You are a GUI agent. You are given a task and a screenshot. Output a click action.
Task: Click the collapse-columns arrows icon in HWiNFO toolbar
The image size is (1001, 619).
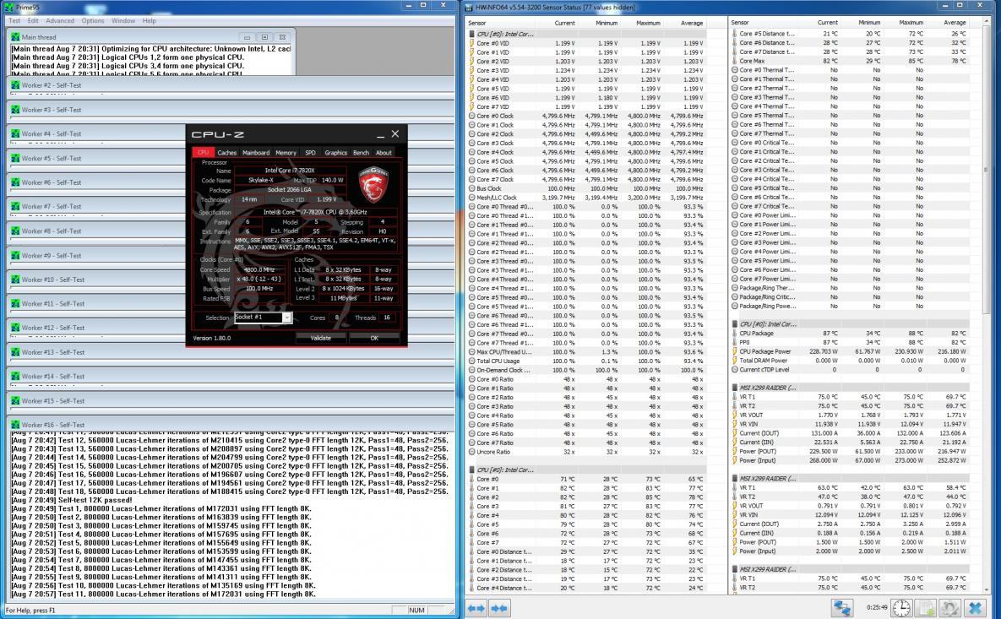[499, 608]
